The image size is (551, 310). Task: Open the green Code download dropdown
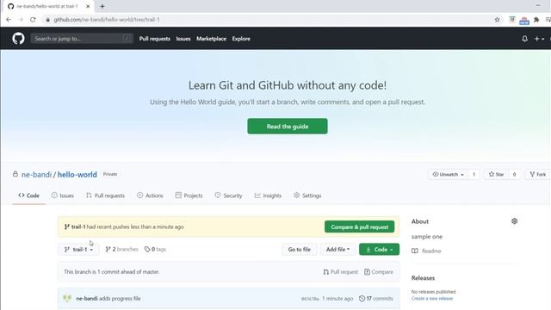[x=379, y=249]
